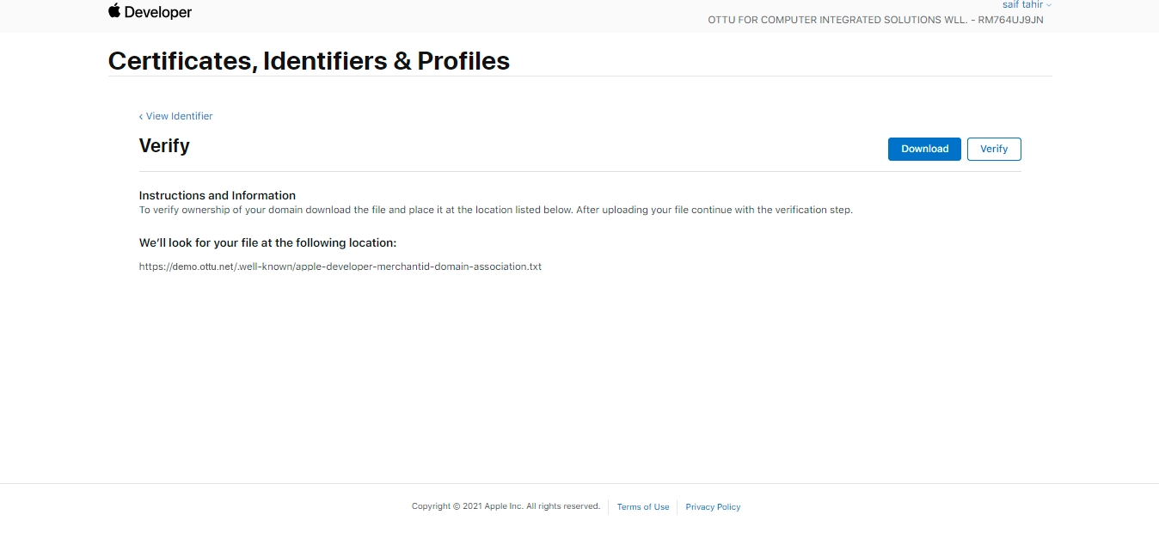1159x533 pixels.
Task: Click the demo.ottu.net association file URL
Action: pyautogui.click(x=340, y=266)
